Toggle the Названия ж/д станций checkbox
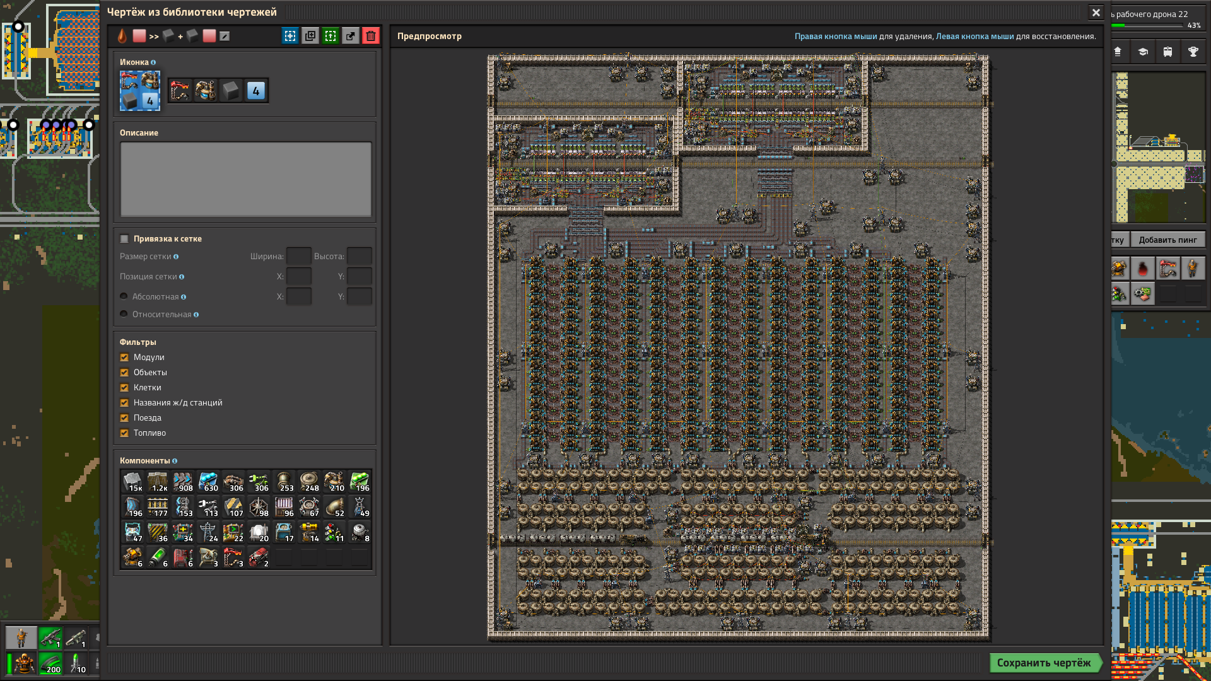The width and height of the screenshot is (1211, 681). tap(124, 403)
